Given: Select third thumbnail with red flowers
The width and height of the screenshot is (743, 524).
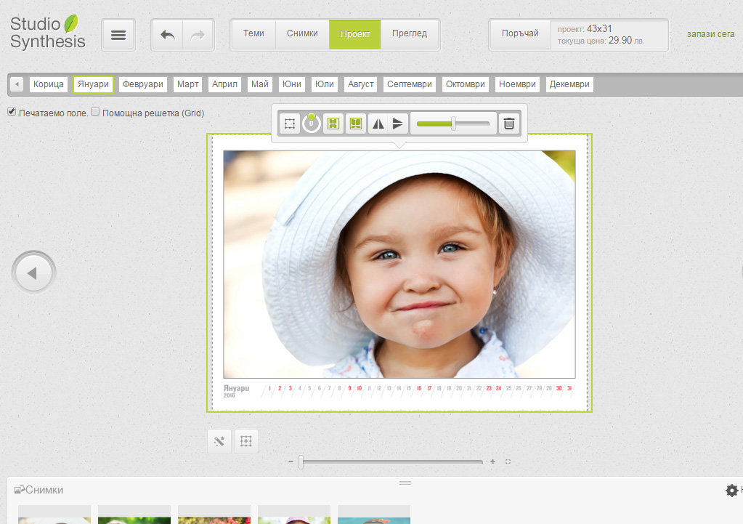Looking at the screenshot, I should pos(214,515).
